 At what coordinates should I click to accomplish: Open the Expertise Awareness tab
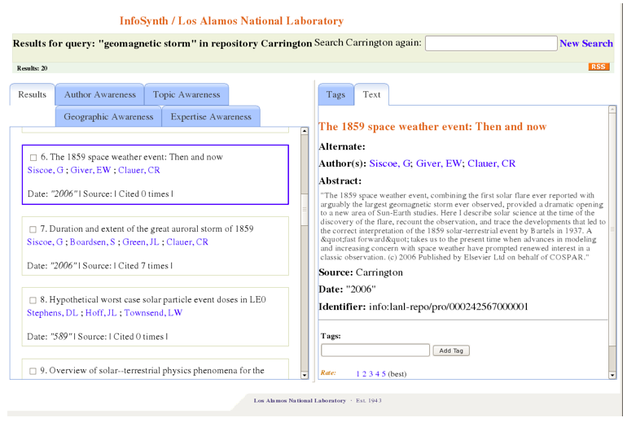(x=211, y=116)
